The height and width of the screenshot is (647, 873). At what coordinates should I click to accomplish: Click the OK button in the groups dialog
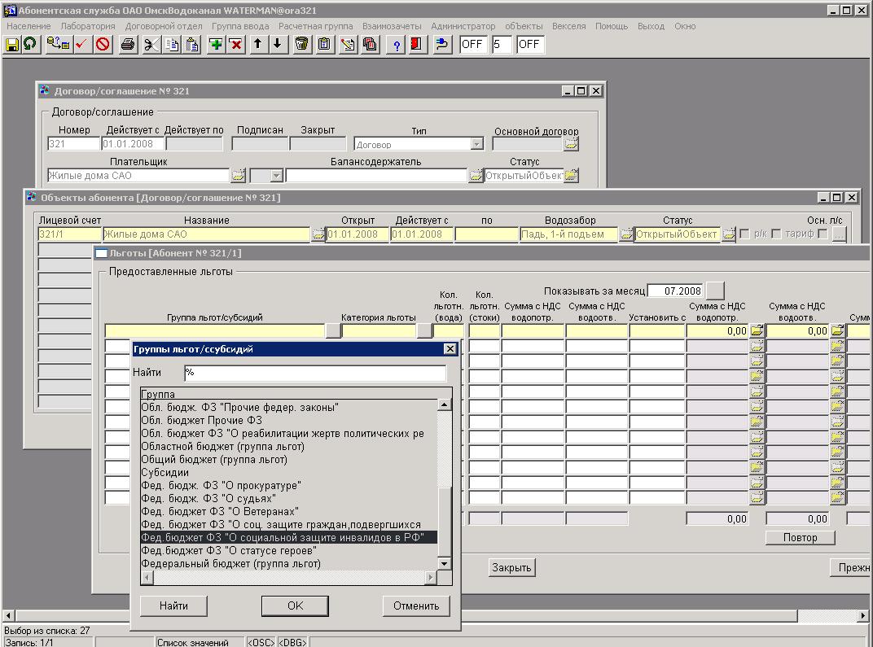(x=295, y=605)
